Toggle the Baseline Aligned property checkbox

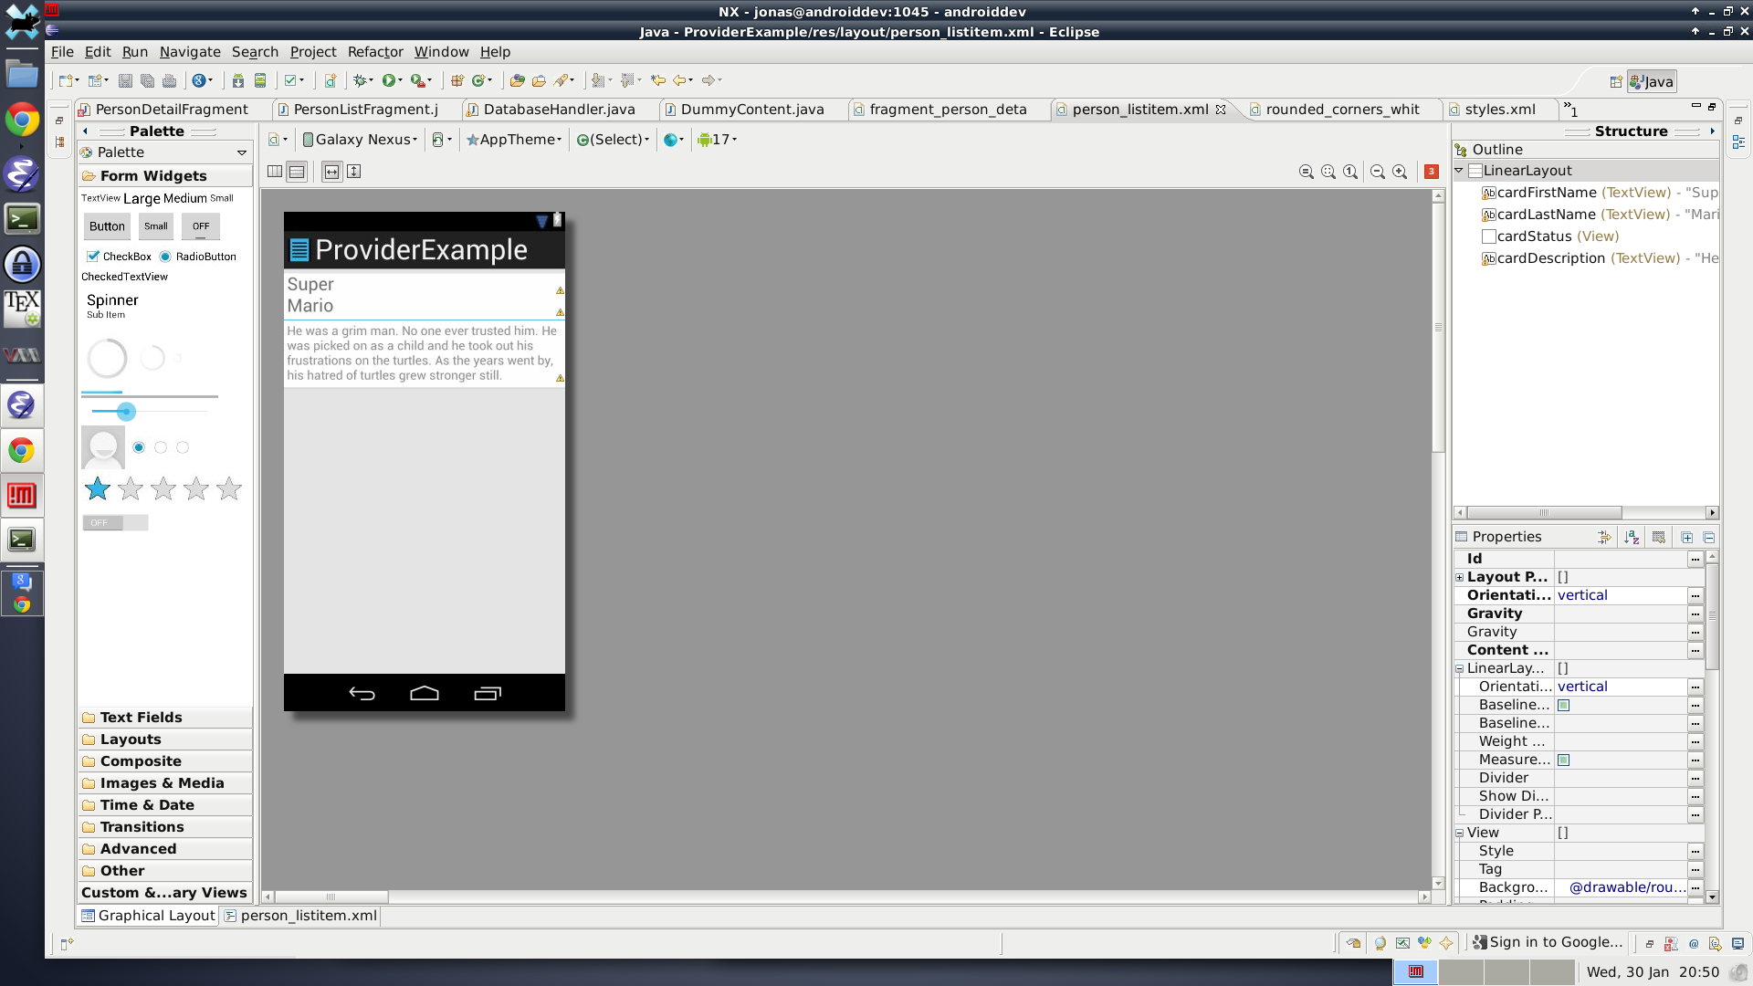[1564, 705]
